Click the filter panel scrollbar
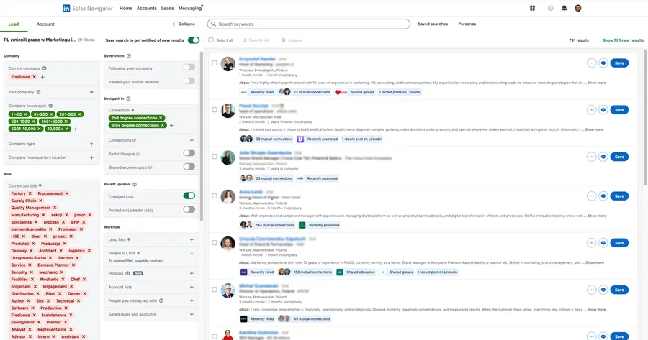 coord(202,136)
